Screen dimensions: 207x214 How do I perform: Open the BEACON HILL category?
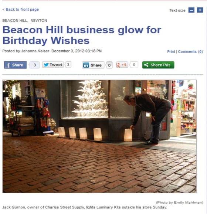pyautogui.click(x=15, y=21)
